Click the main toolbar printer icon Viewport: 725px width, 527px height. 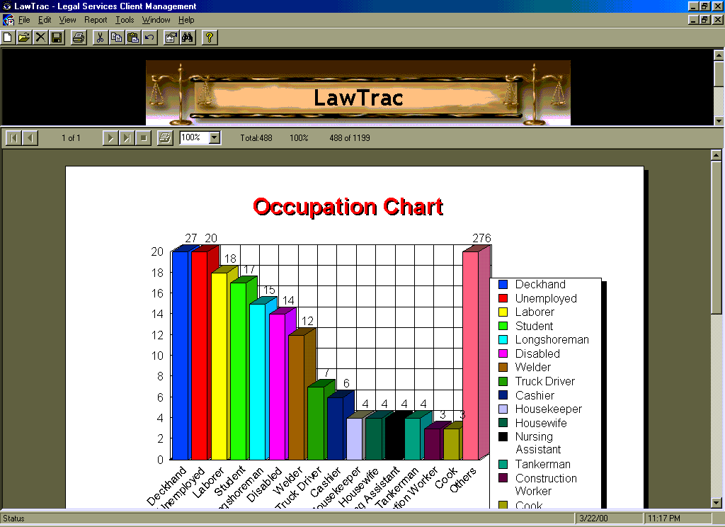point(79,38)
